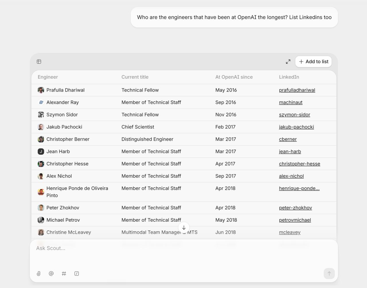367x288 pixels.
Task: Click Jean Harb's J avatar
Action: tap(41, 152)
